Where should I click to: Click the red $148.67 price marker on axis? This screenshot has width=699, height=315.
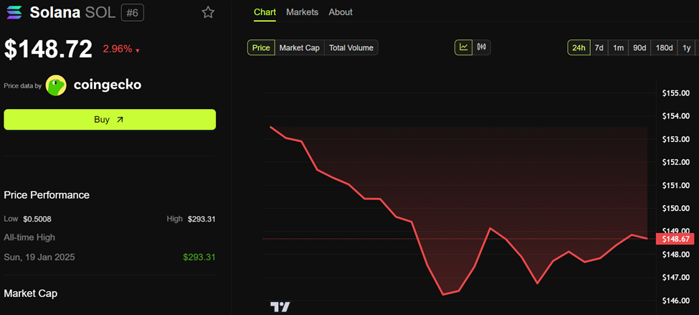(676, 239)
